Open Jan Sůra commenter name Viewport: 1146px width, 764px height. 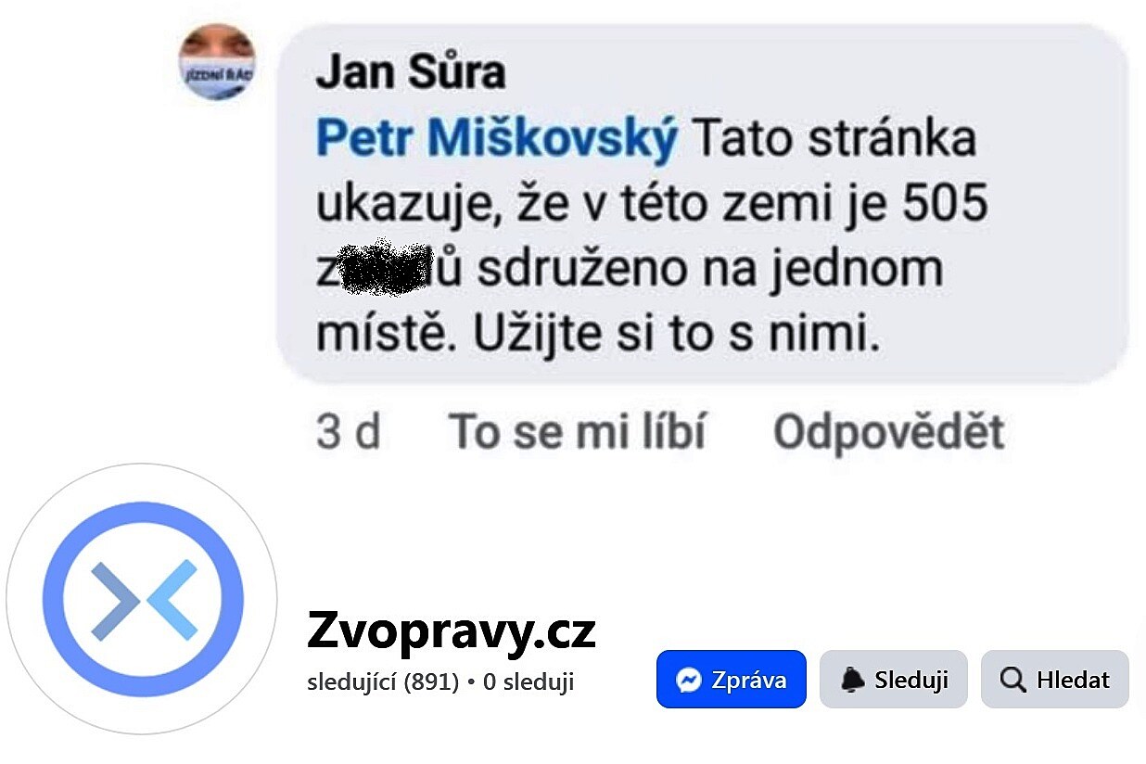[x=411, y=73]
